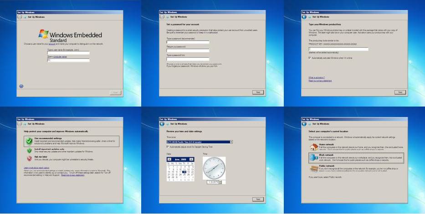425x214 pixels.
Task: Click the time spinner arrows
Action: tap(220, 182)
